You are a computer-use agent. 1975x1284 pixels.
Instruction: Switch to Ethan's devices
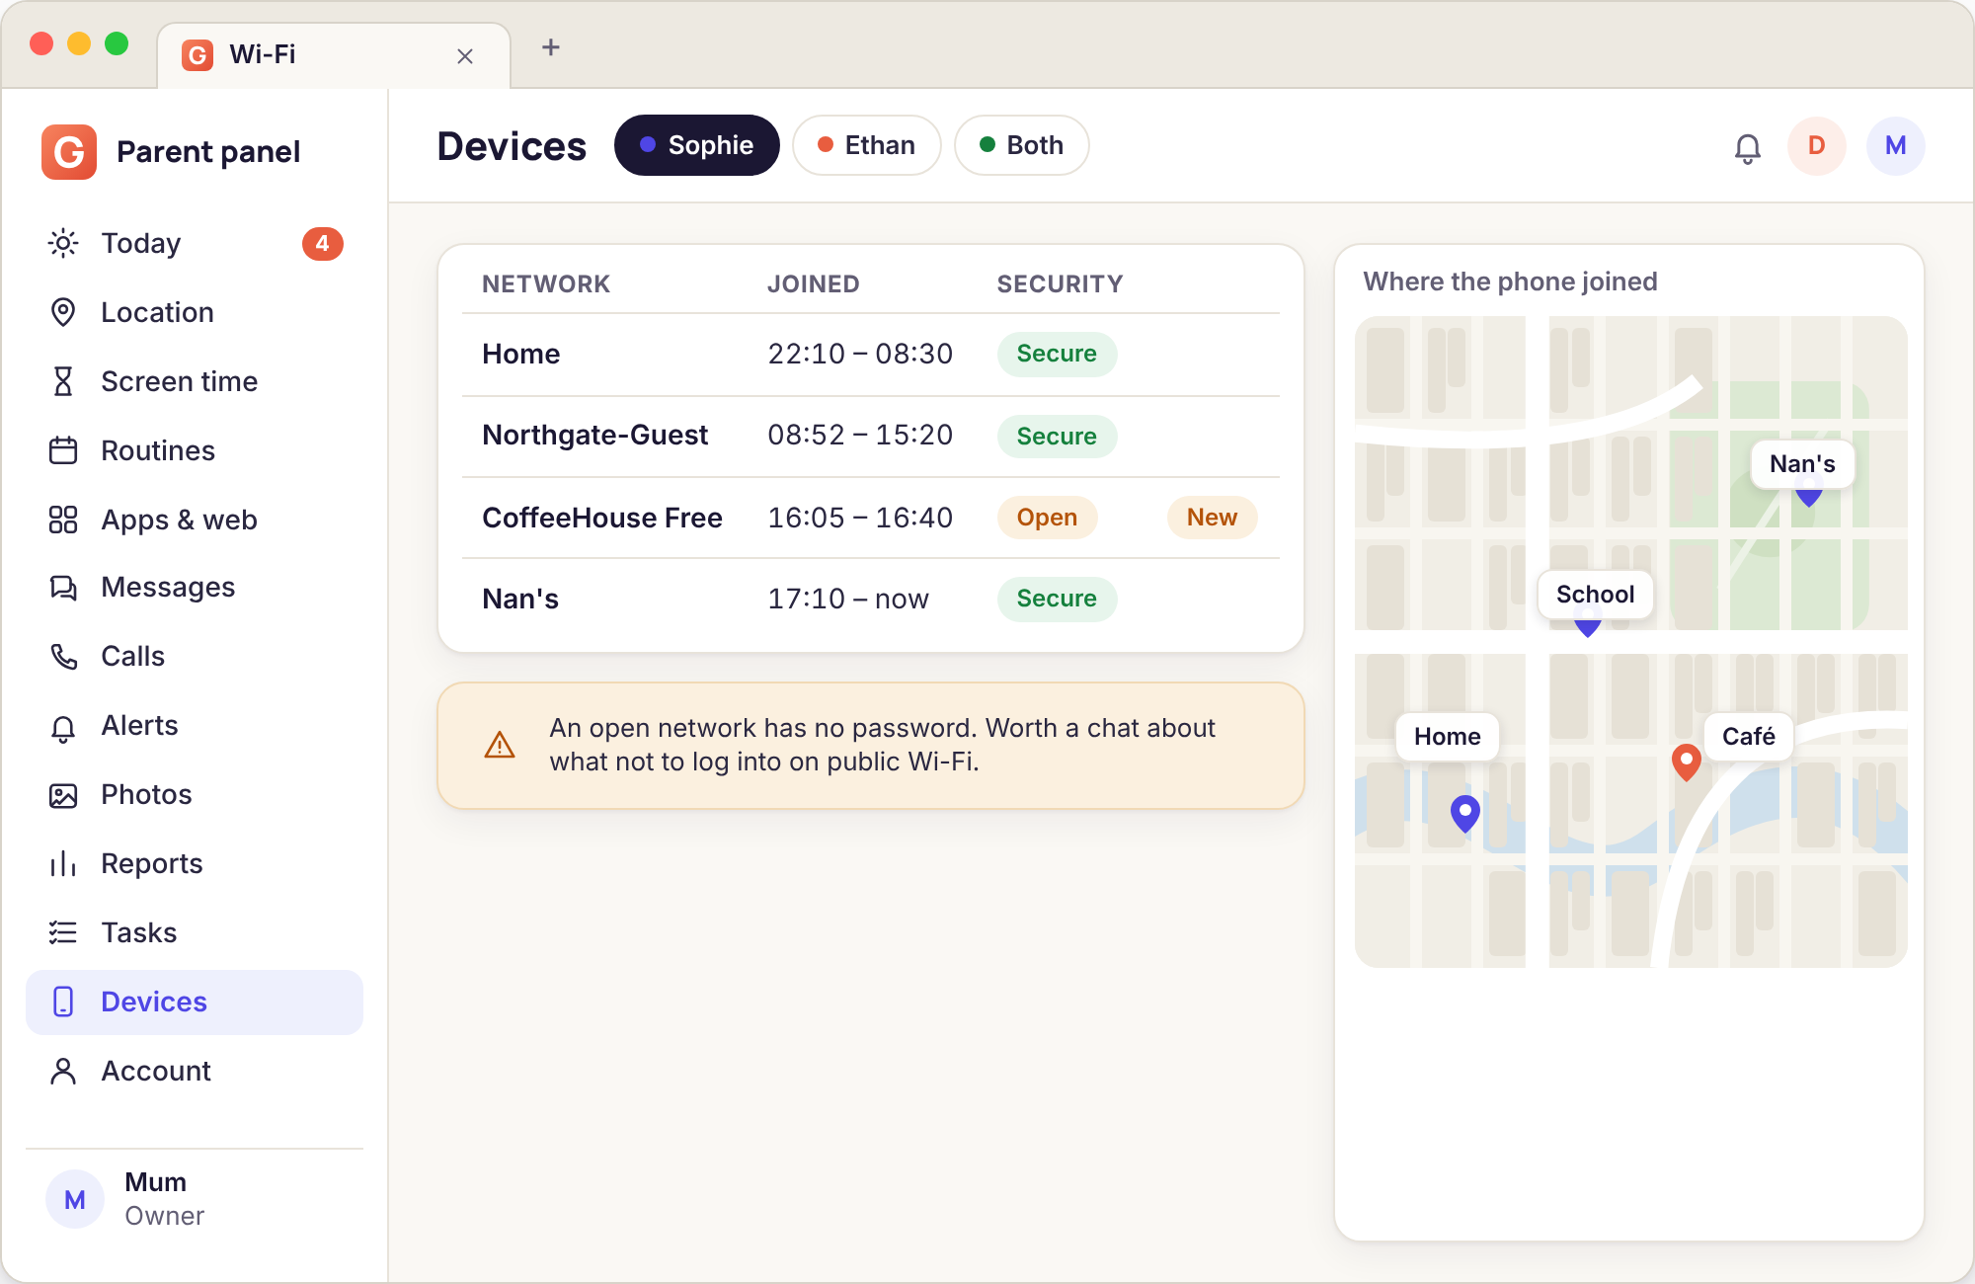(867, 145)
